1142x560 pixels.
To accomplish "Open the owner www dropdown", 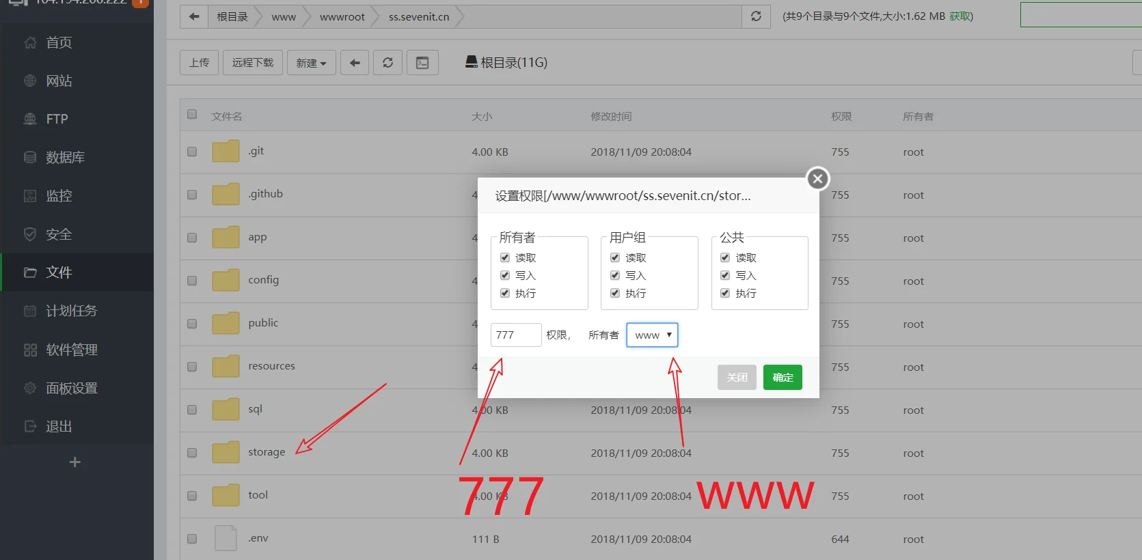I will point(652,335).
